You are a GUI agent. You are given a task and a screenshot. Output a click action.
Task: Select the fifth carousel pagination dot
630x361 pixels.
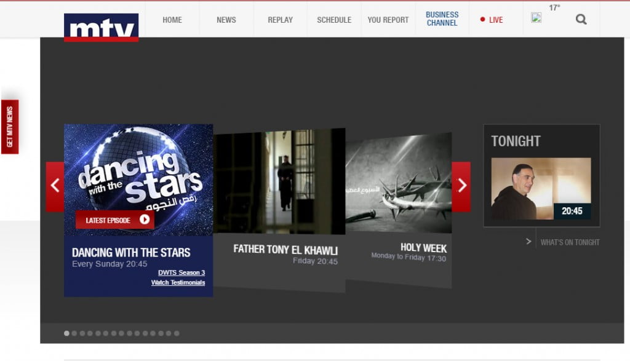(98, 333)
